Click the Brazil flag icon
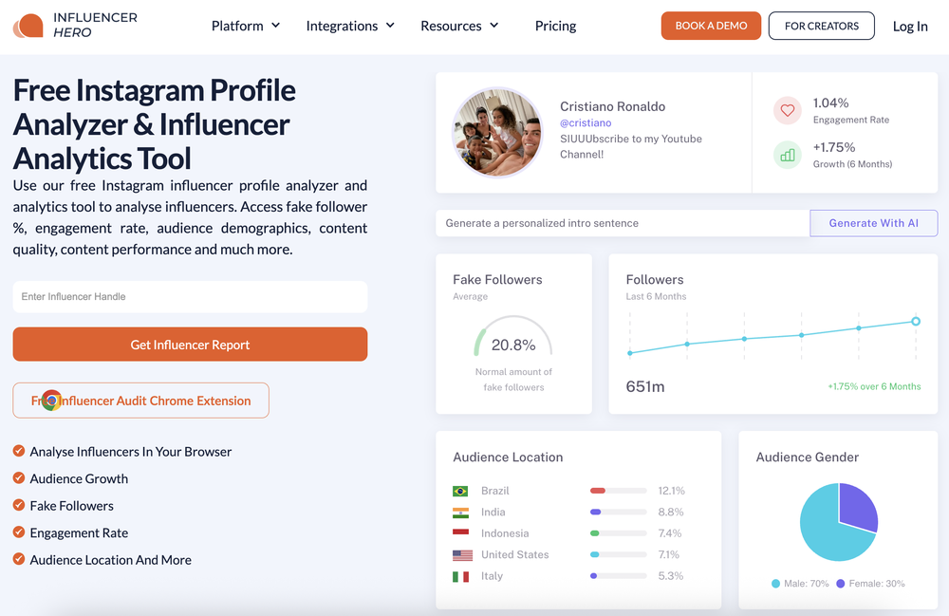This screenshot has height=616, width=949. click(x=460, y=491)
